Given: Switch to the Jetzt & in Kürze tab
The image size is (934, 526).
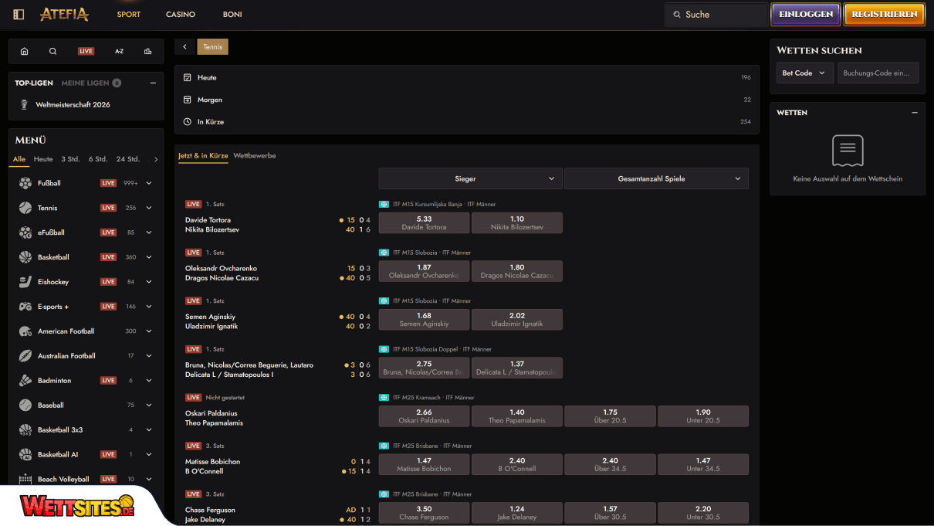Looking at the screenshot, I should coord(203,155).
